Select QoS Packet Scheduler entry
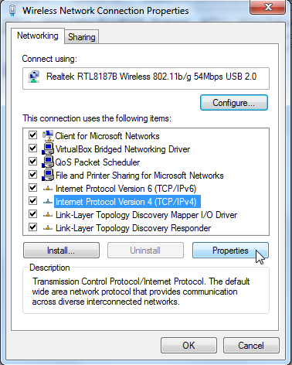This screenshot has height=365, width=292. [x=97, y=162]
